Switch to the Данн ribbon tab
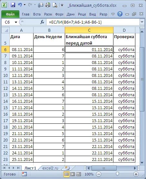Screen dimensions: 146x179 71,14
